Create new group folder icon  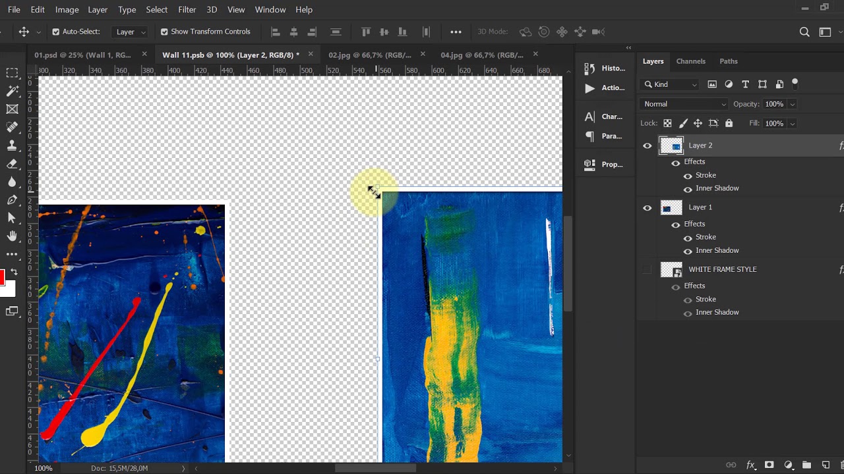pyautogui.click(x=806, y=465)
